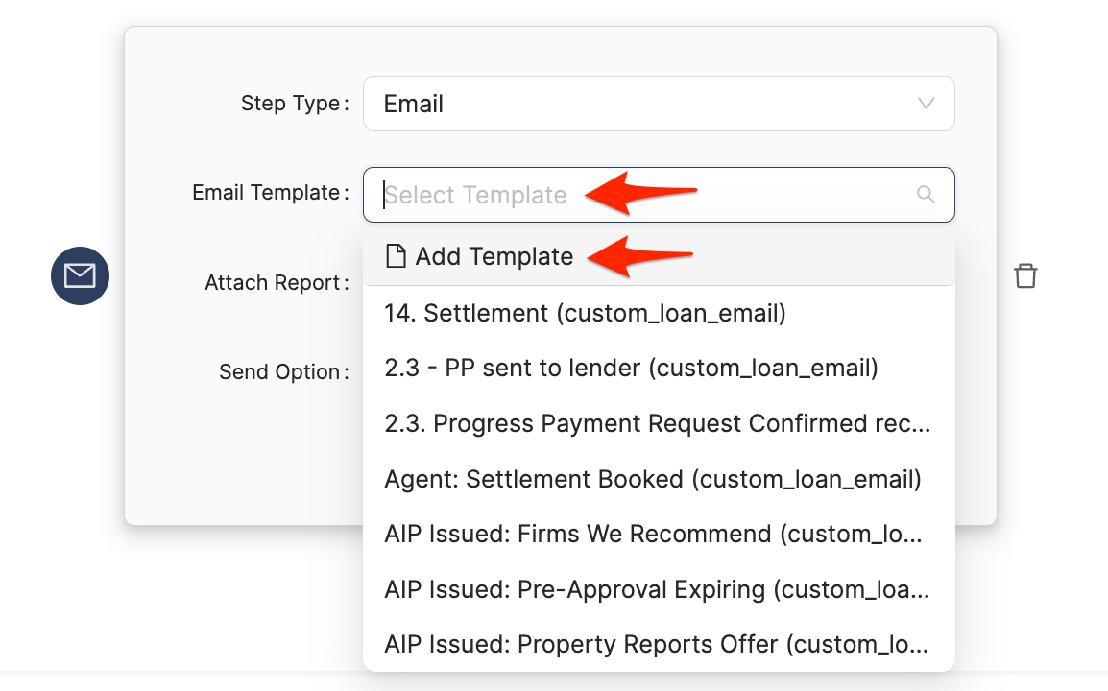Open the Step Type dropdown showing Email

658,104
